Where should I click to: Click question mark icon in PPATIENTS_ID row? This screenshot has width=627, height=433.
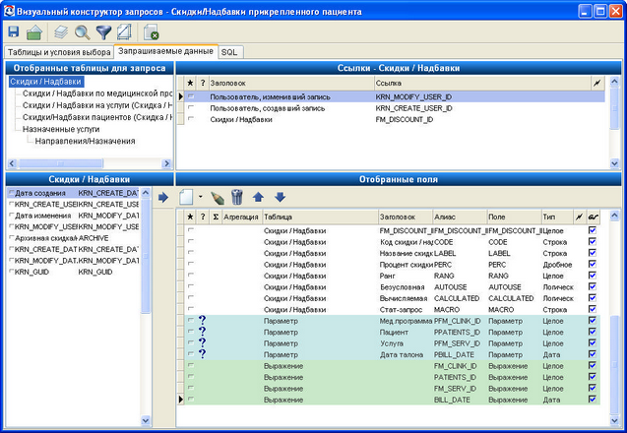tap(203, 332)
